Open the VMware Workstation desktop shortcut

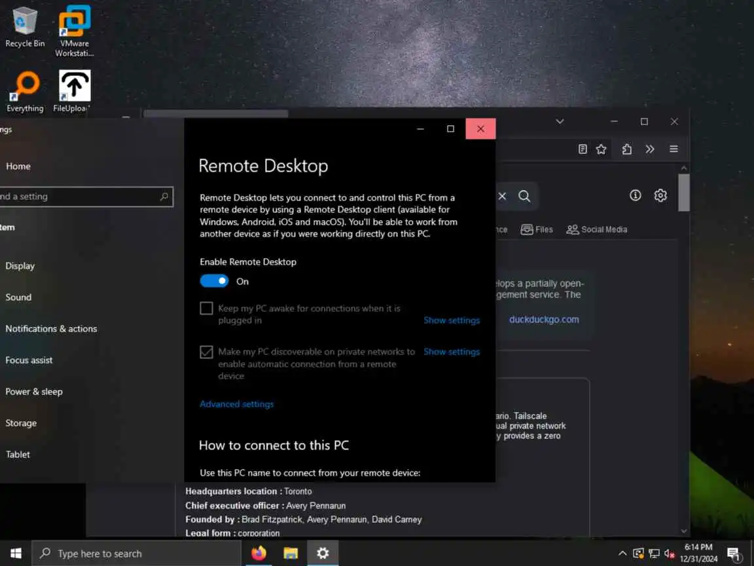pos(74,31)
